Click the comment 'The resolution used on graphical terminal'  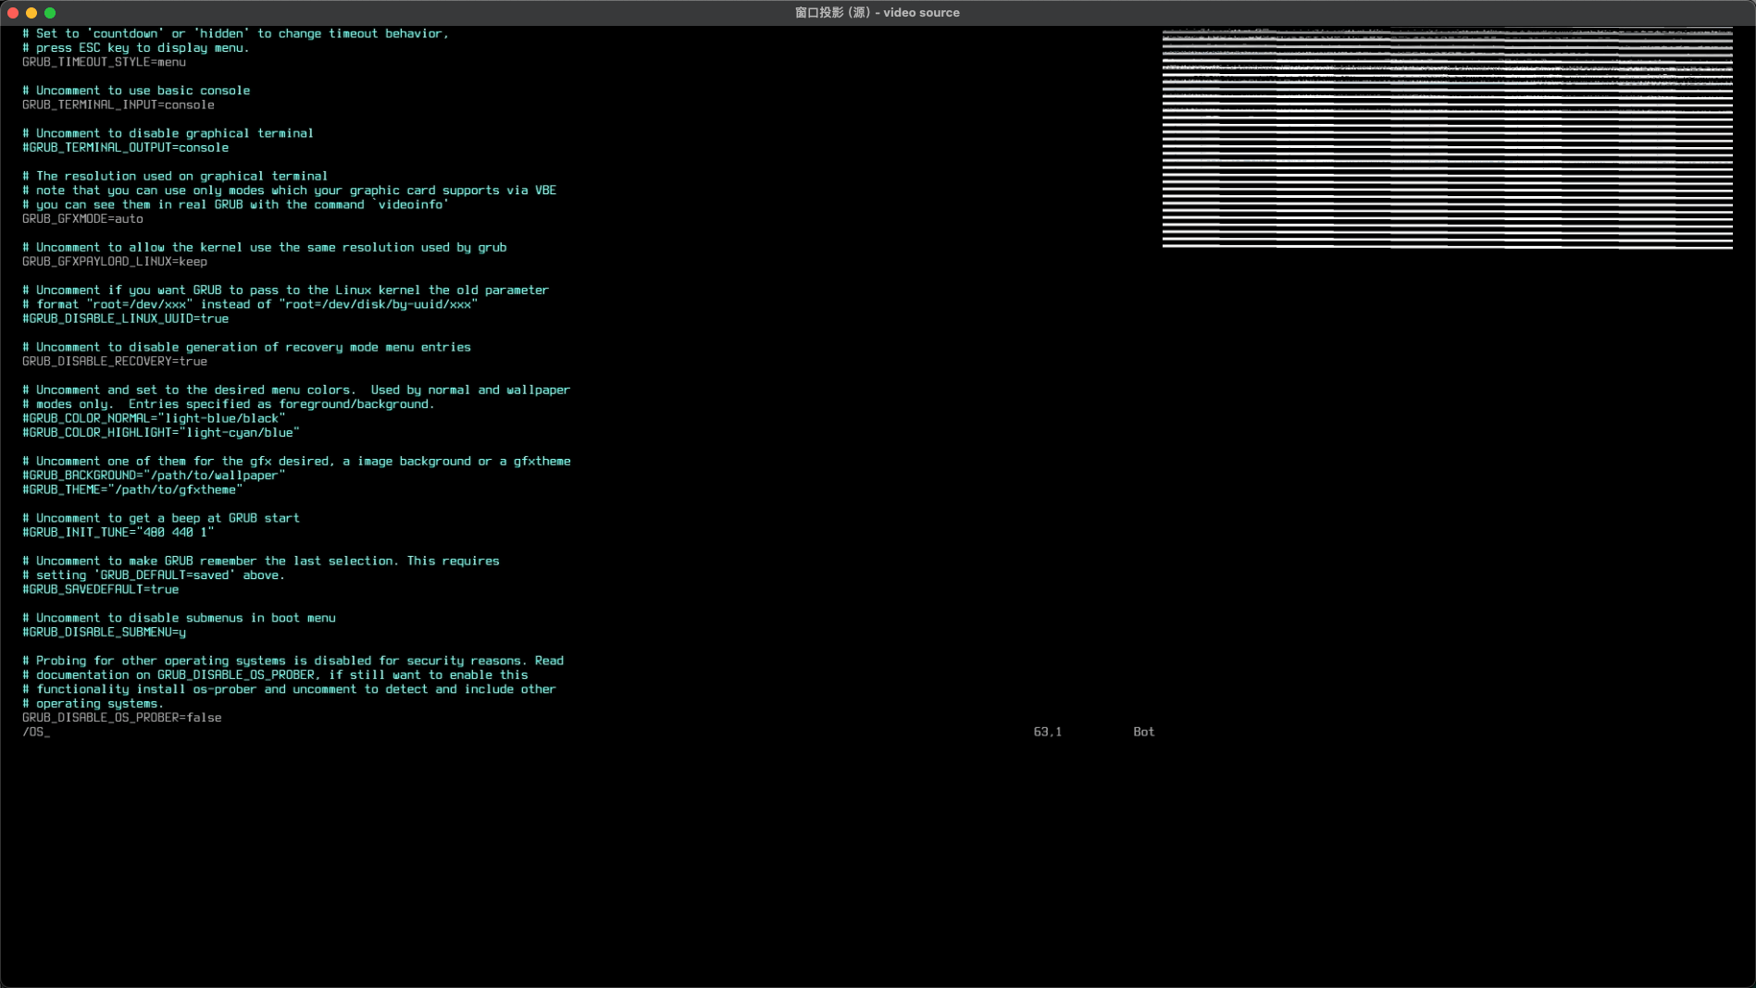[175, 176]
